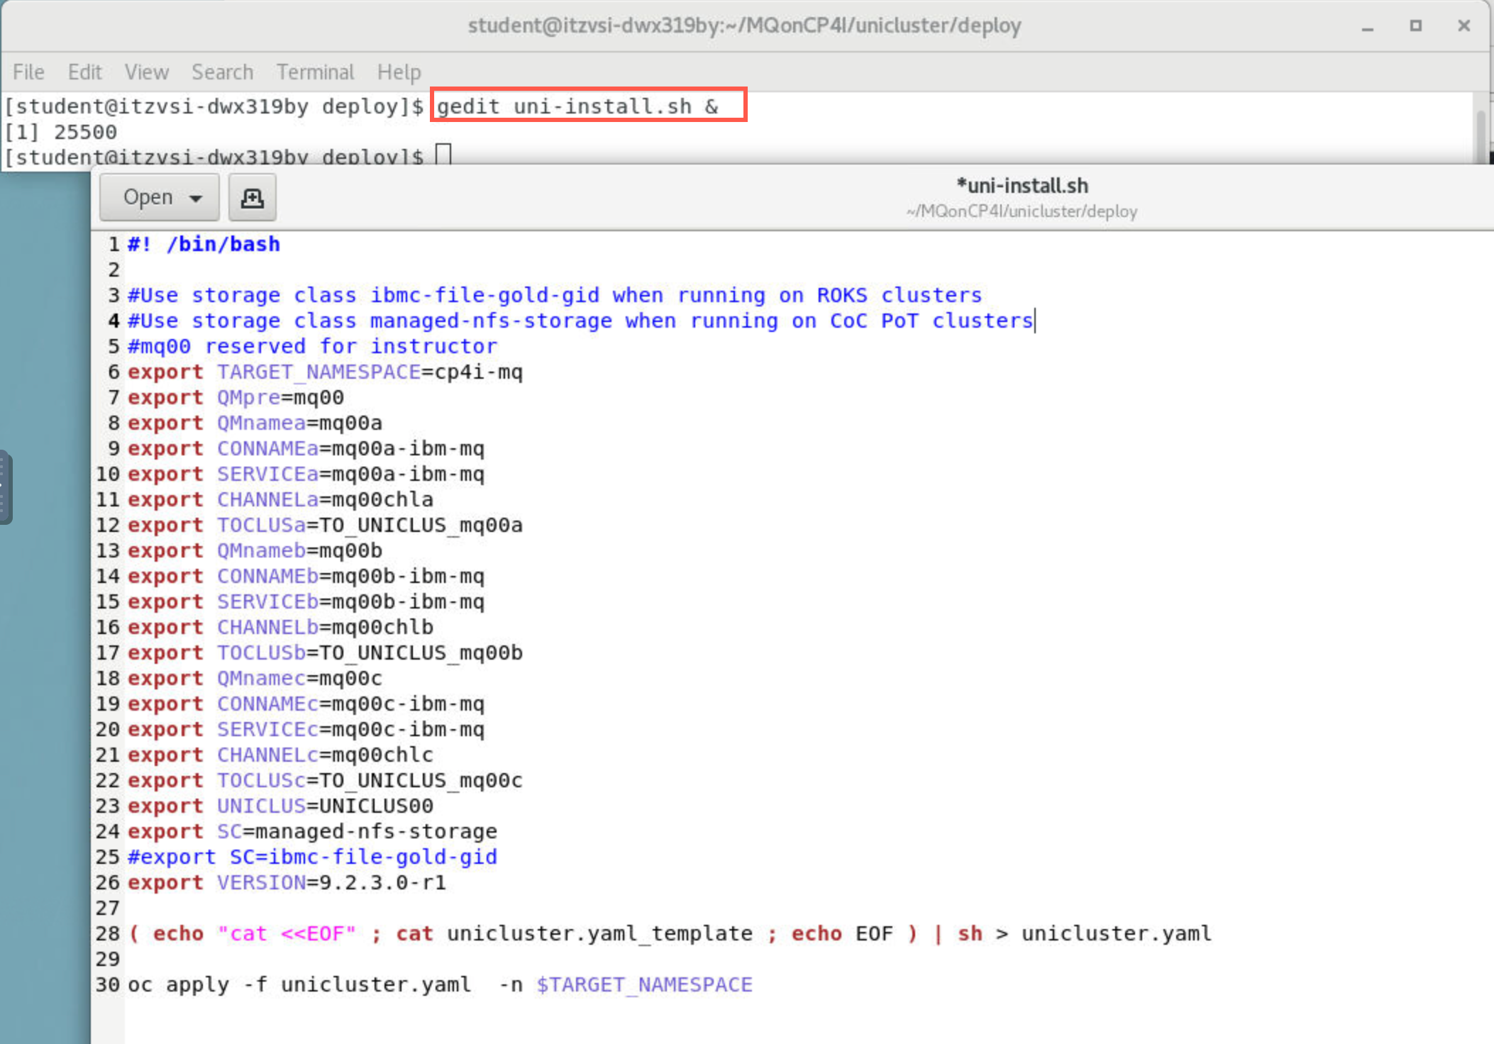Click the SERVICEb=mq00b-ibm-mq line
The image size is (1494, 1044).
click(x=306, y=601)
